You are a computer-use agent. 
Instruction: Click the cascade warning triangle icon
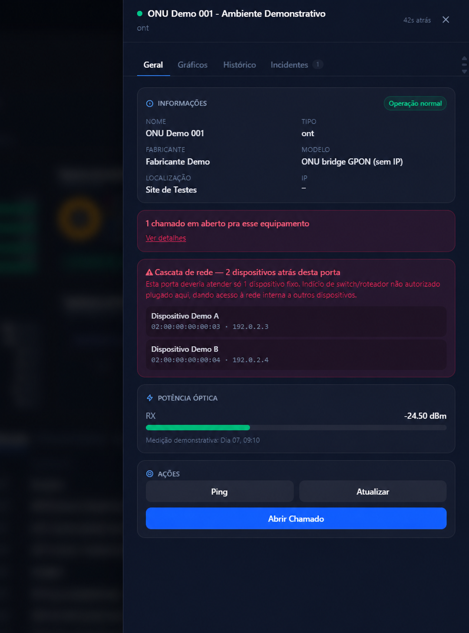coord(149,273)
